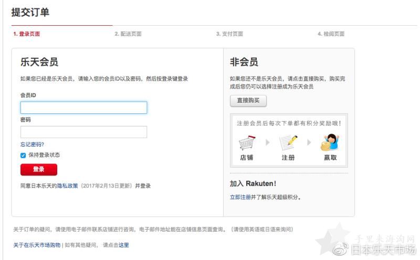Open the 忘记密码? link
The image size is (420, 260).
pos(32,145)
